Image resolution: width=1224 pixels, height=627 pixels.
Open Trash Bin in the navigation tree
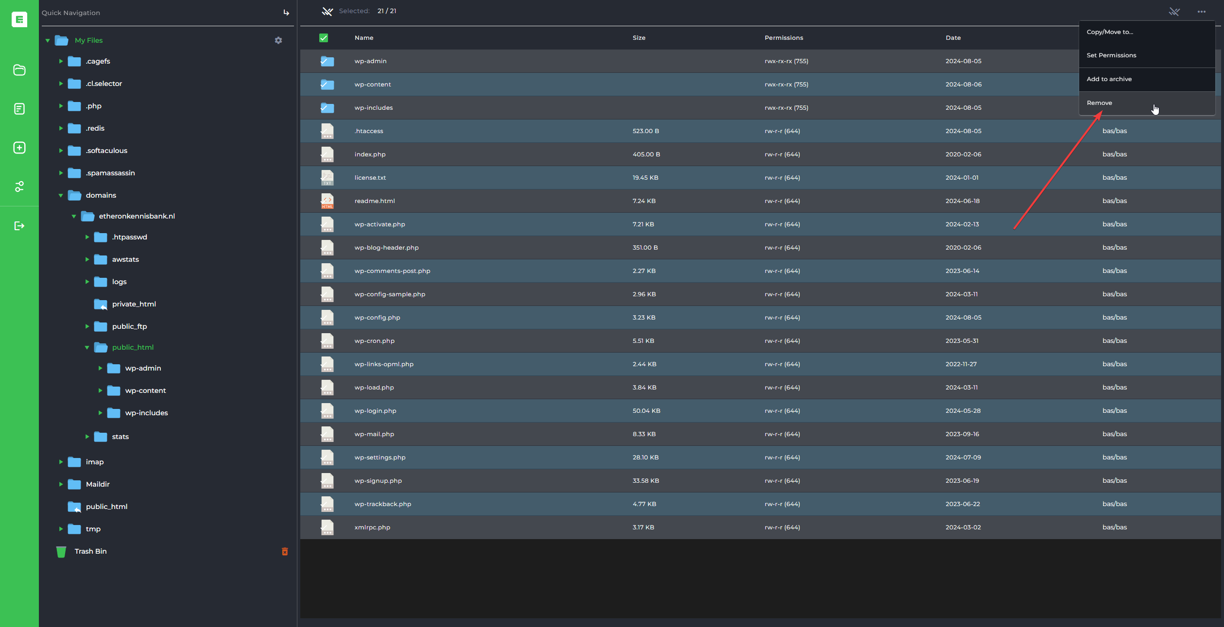point(90,551)
